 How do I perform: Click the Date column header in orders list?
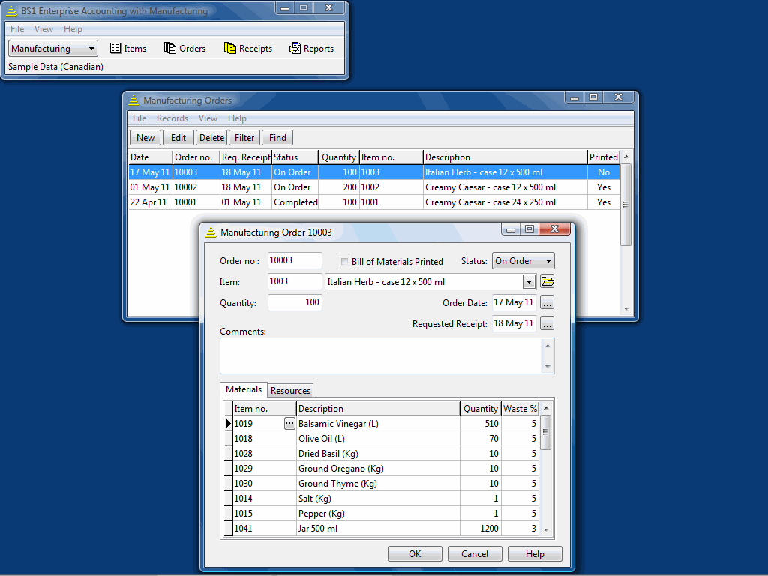tap(151, 157)
